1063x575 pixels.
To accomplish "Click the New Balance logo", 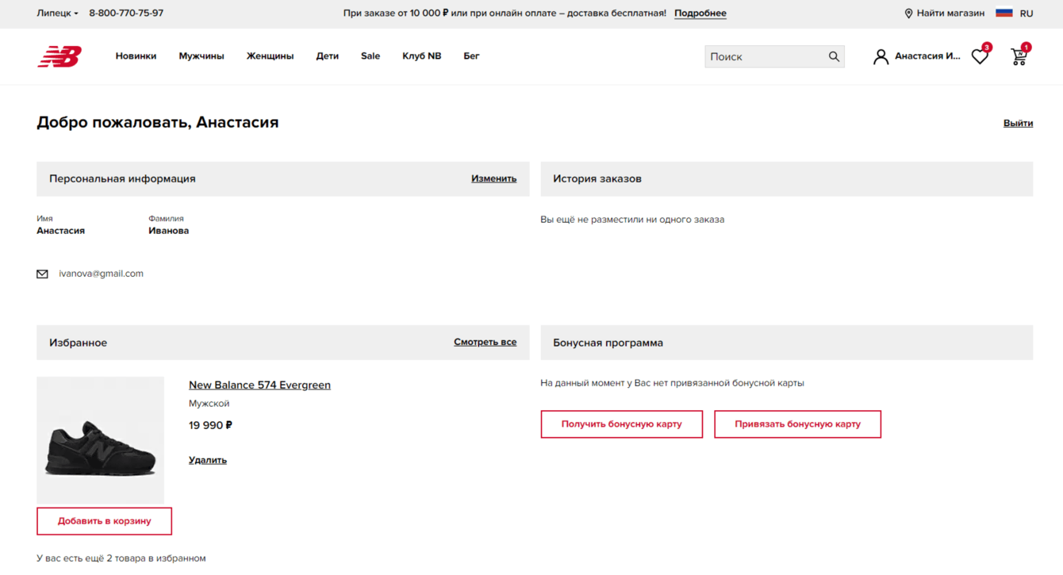I will coord(59,56).
